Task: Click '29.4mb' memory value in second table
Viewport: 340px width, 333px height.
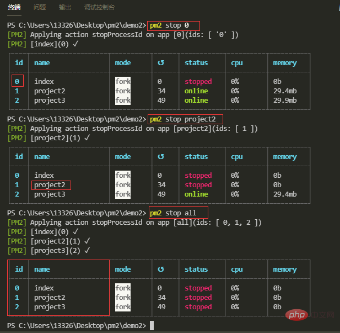Action: (285, 194)
